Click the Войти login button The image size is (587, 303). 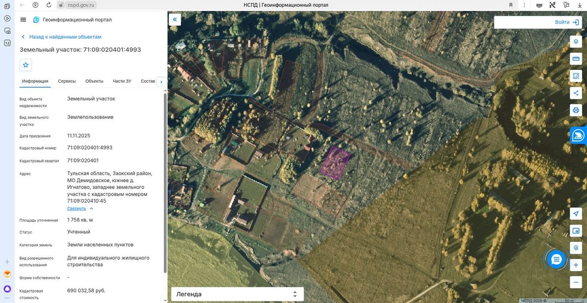point(567,22)
